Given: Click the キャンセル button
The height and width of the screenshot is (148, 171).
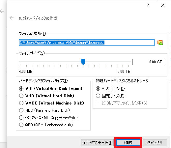Looking at the screenshot, I should click(155, 143).
